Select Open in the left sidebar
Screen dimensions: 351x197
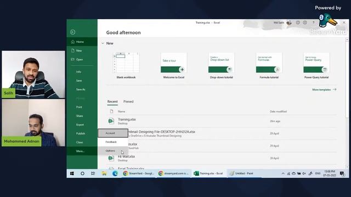(x=82, y=60)
